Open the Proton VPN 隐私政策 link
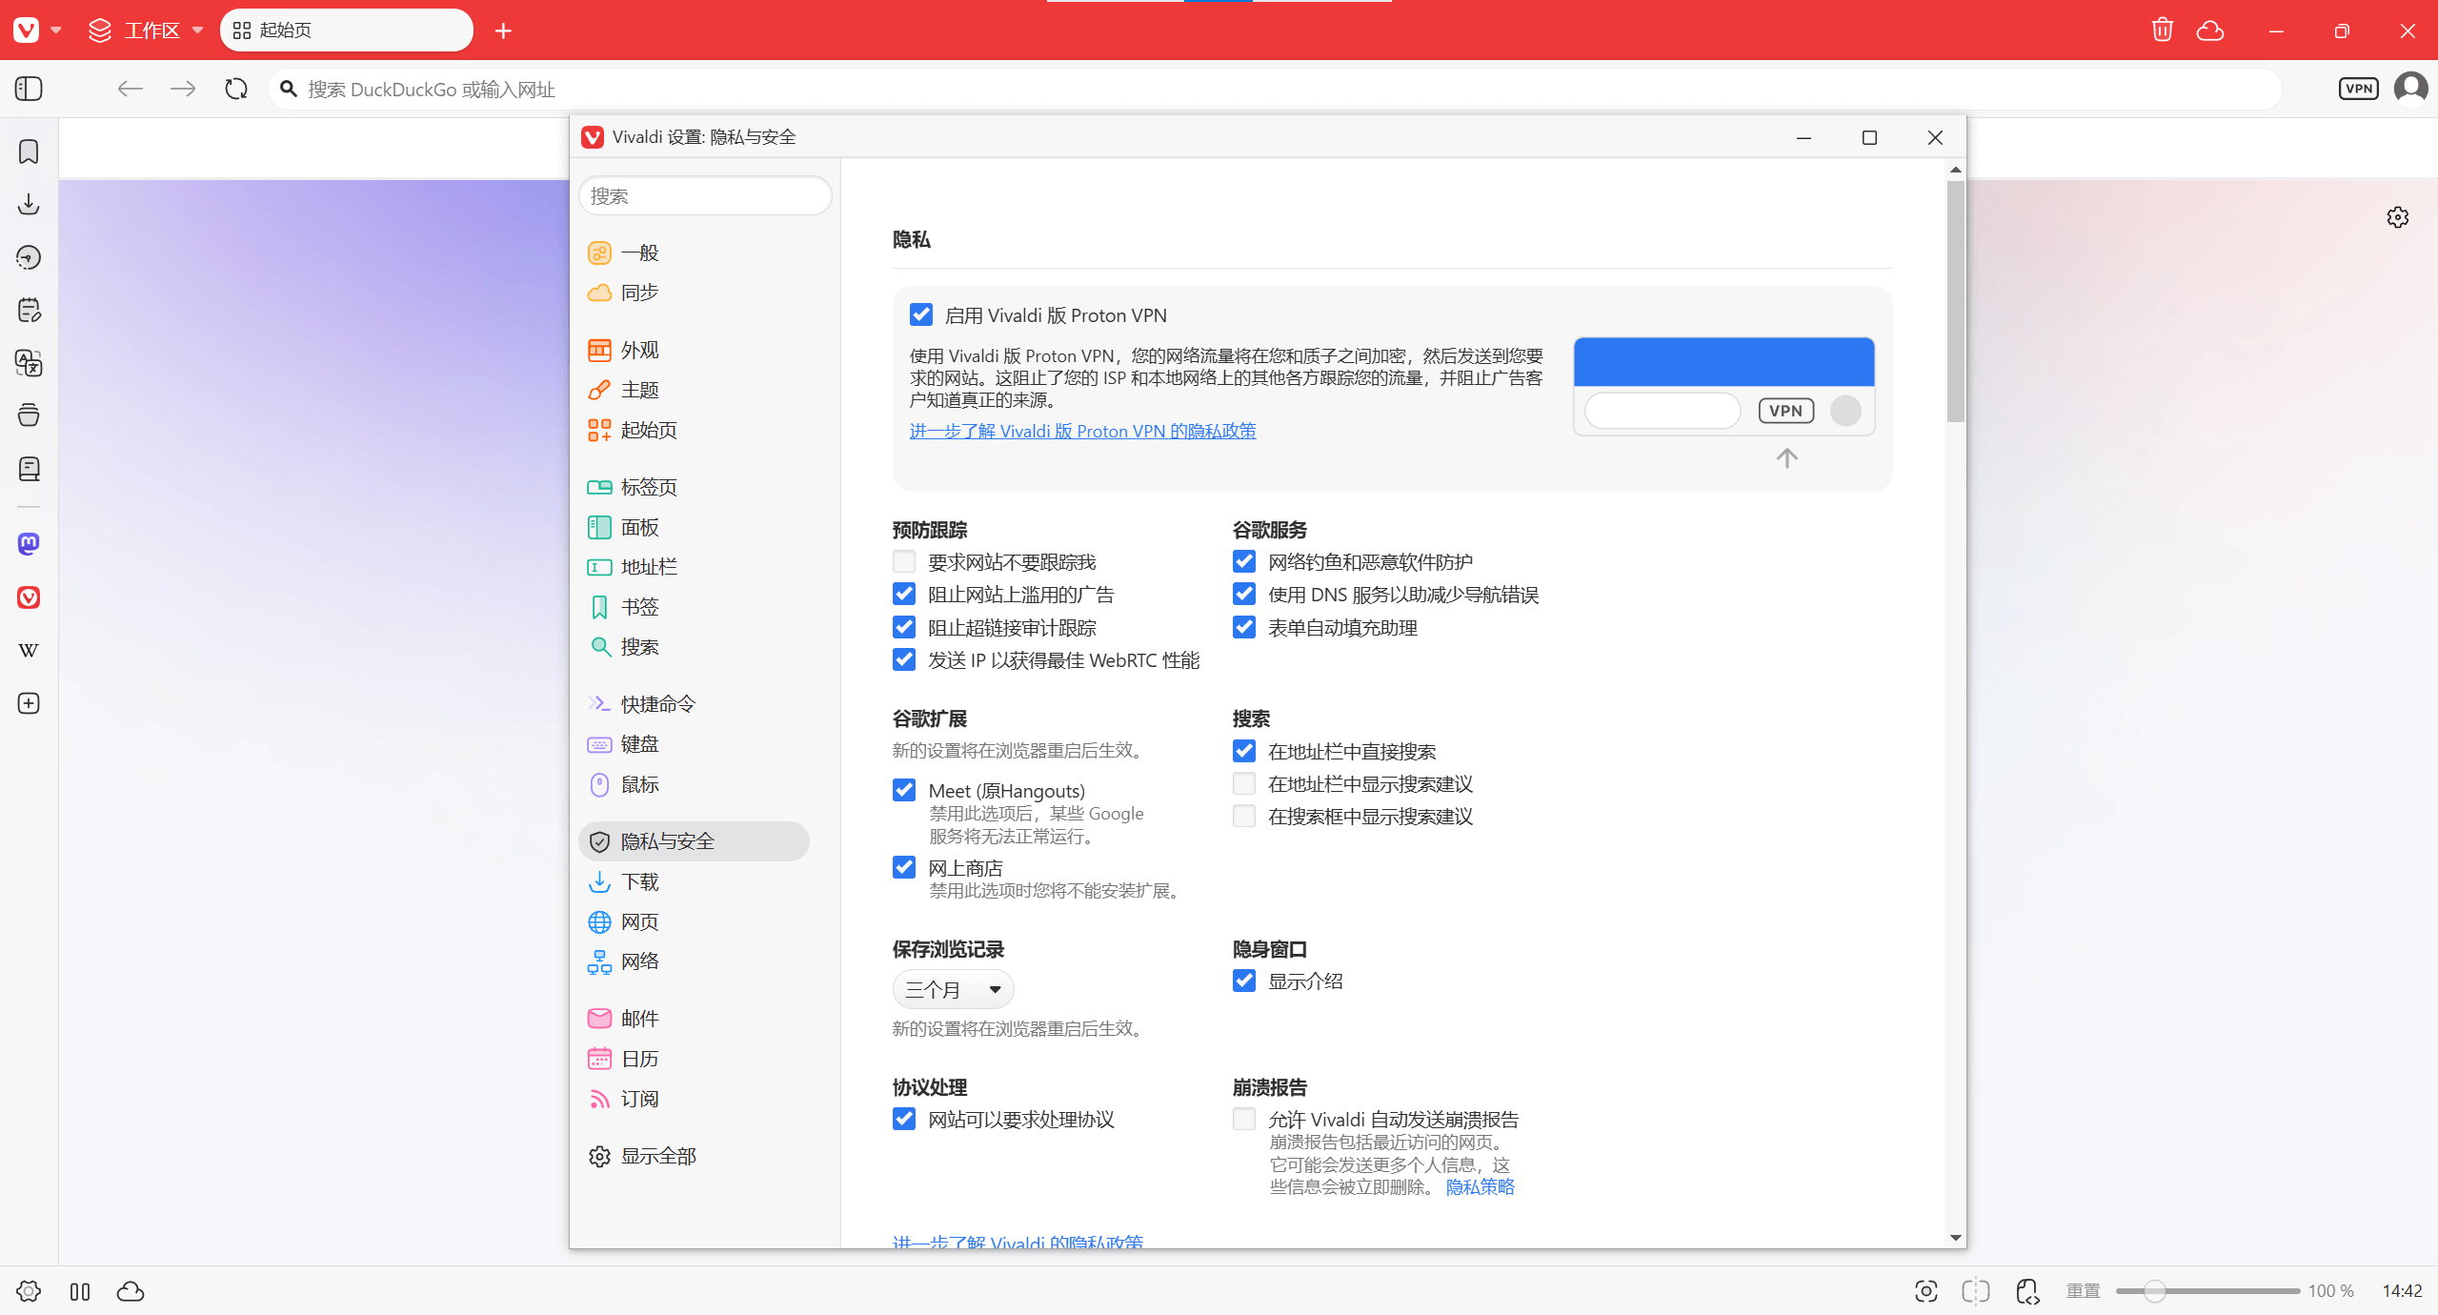This screenshot has width=2438, height=1315. click(x=1082, y=432)
